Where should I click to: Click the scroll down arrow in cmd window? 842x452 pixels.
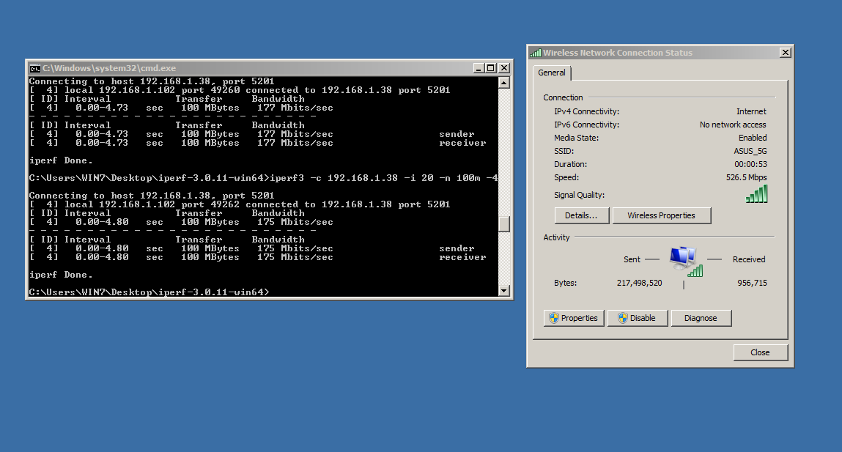[x=503, y=291]
